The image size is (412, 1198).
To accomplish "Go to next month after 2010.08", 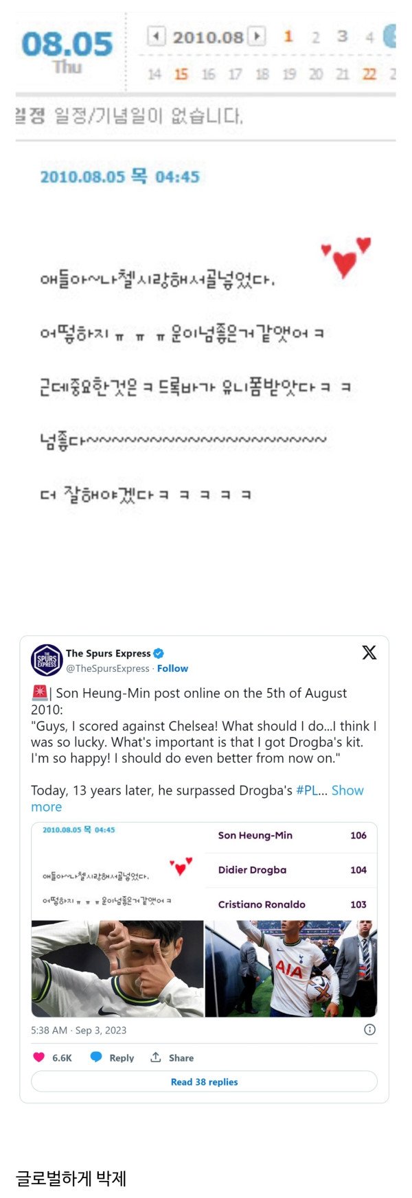I will [257, 36].
